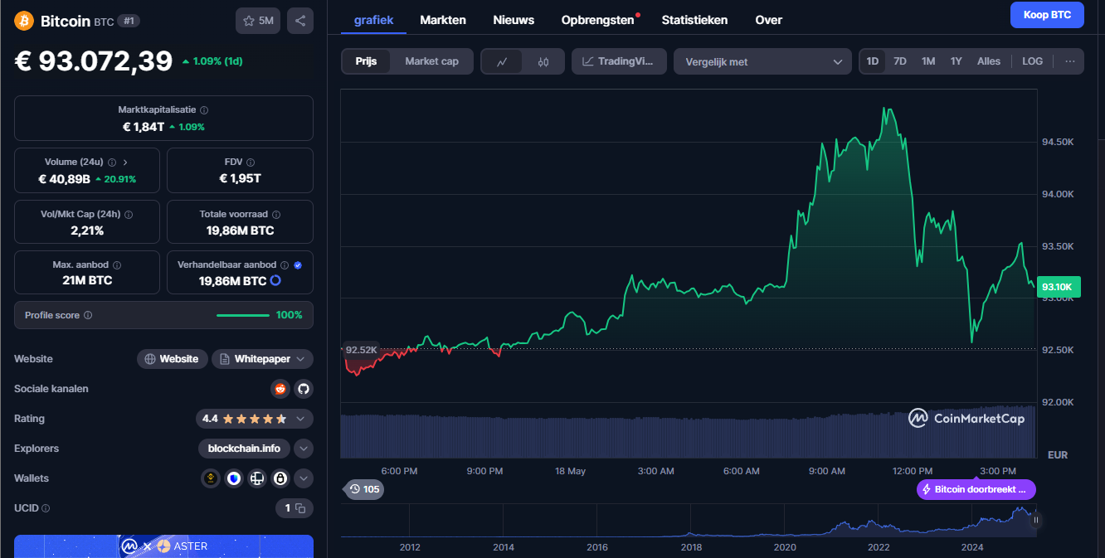Click Totale voorraad info icon
Image resolution: width=1105 pixels, height=558 pixels.
click(x=276, y=214)
